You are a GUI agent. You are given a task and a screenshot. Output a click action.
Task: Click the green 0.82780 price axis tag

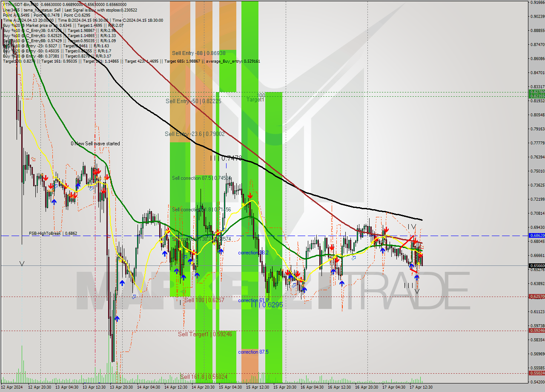(x=536, y=92)
